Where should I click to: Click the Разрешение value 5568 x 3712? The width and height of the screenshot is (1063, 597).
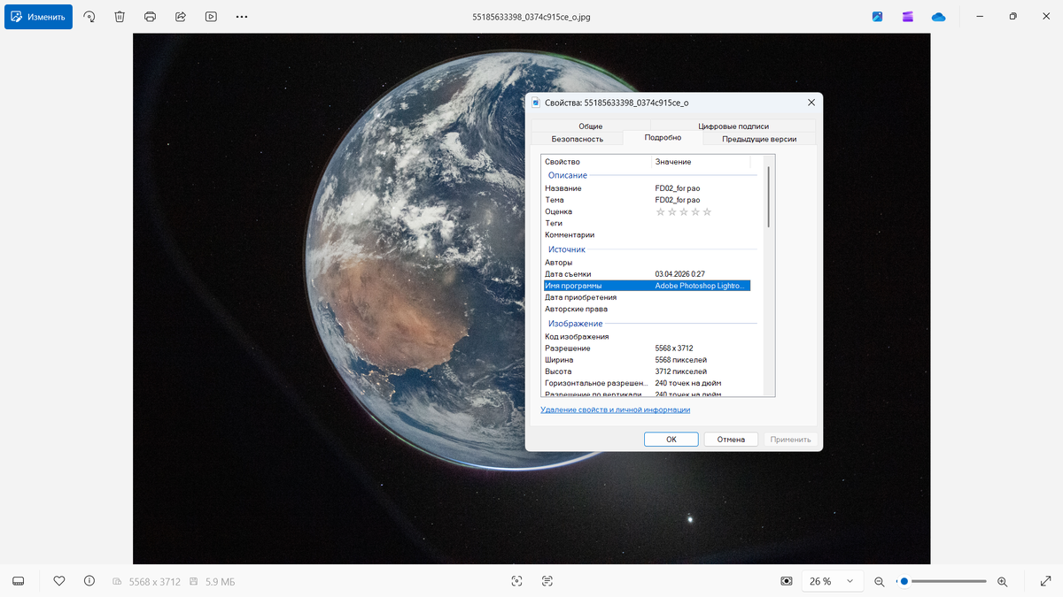tap(674, 348)
